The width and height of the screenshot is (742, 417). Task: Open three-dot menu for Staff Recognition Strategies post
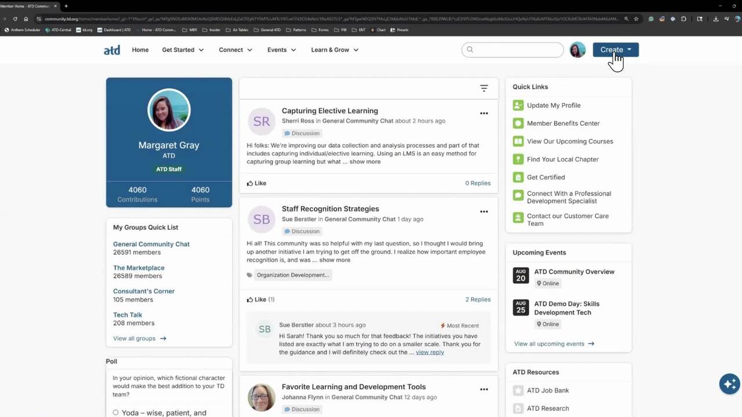point(484,211)
